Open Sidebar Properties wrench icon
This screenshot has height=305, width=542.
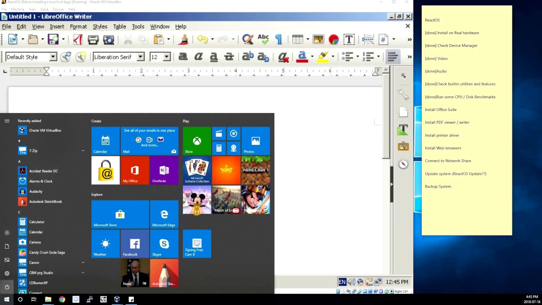coord(403,94)
